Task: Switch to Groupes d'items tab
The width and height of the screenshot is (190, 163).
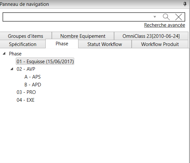Action: point(25,36)
